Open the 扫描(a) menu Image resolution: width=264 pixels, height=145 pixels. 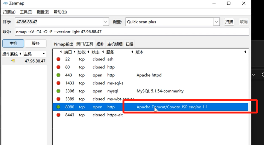pos(9,12)
